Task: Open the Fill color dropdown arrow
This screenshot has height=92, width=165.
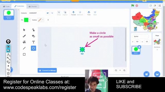Action: [x=29, y=20]
